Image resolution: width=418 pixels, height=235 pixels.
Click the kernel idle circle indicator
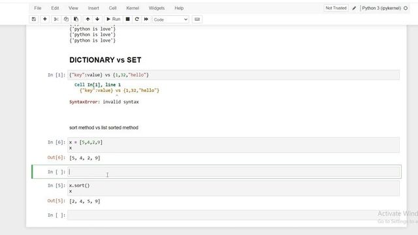click(x=406, y=8)
